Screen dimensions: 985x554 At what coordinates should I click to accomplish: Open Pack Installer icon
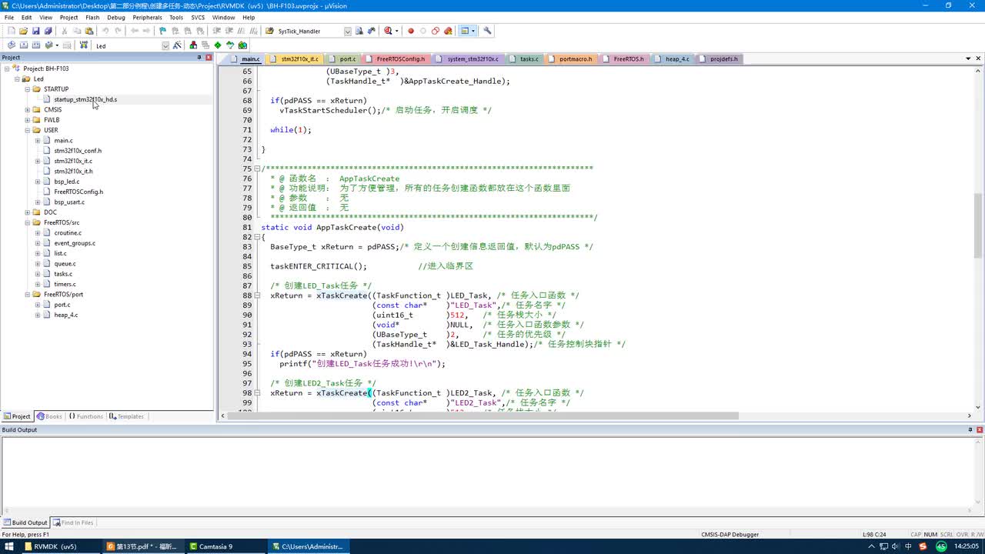tap(242, 45)
